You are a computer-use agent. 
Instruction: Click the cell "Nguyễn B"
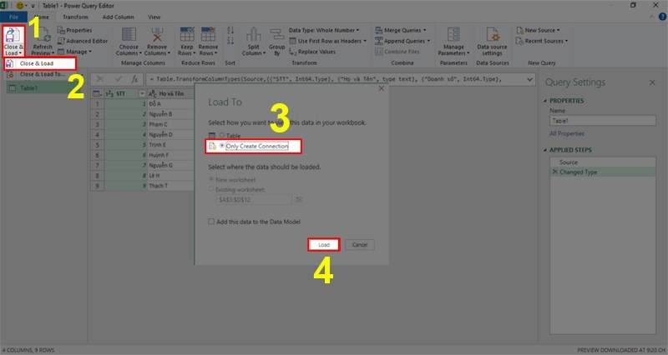tap(170, 114)
